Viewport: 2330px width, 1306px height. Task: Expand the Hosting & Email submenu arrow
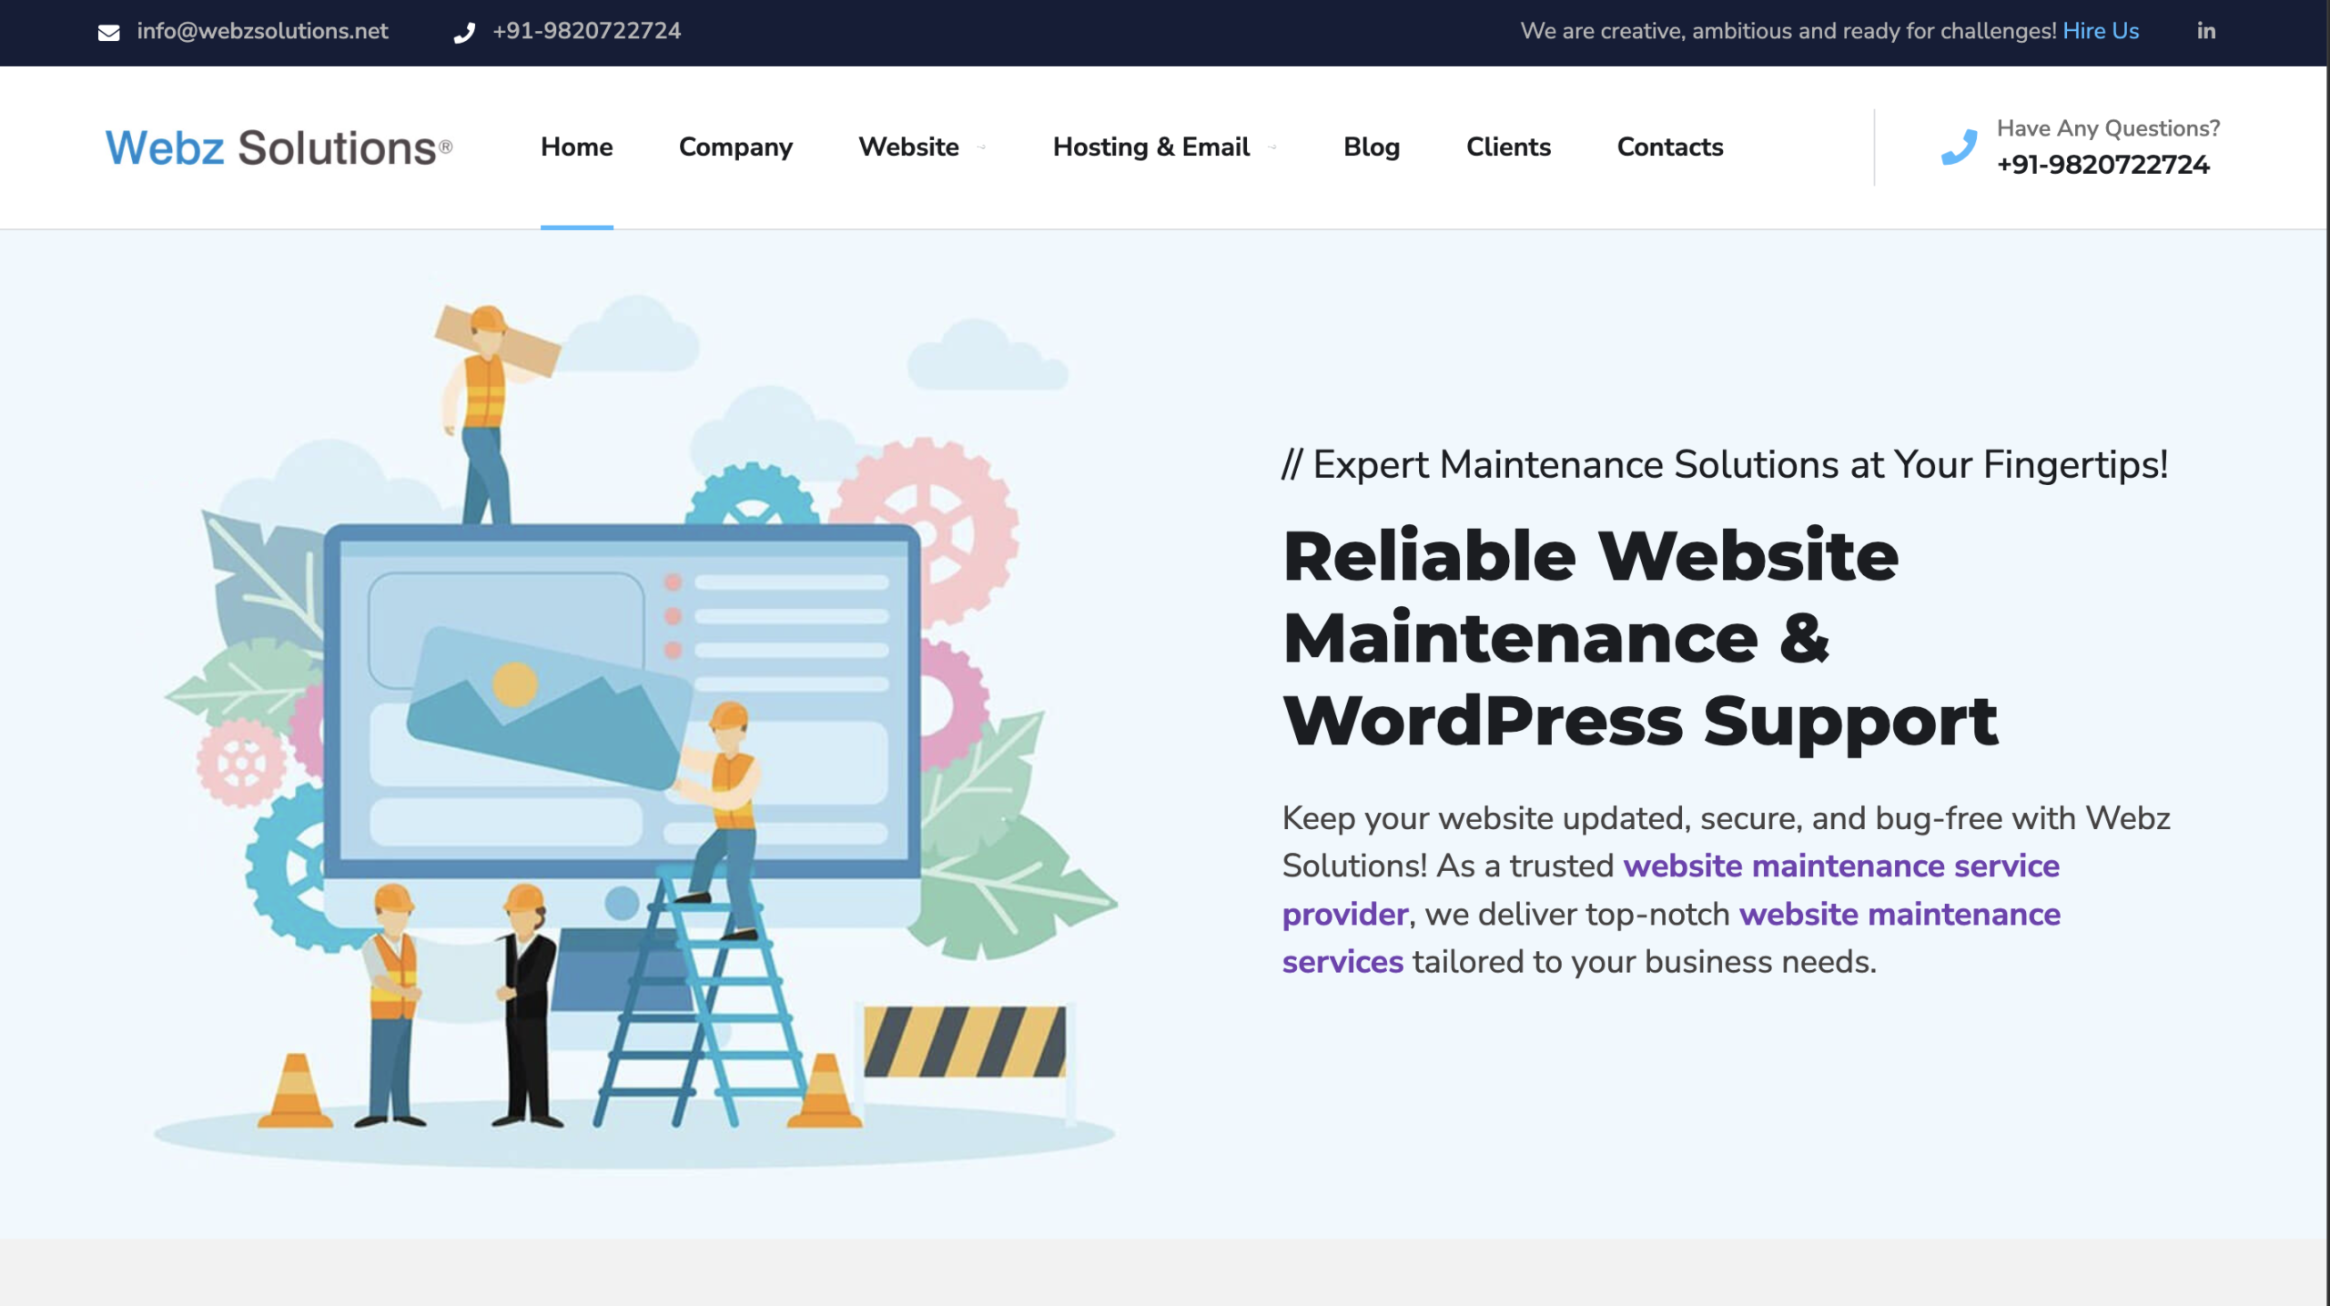pyautogui.click(x=1272, y=147)
